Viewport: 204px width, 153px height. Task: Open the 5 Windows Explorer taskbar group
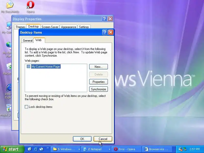(x=66, y=149)
